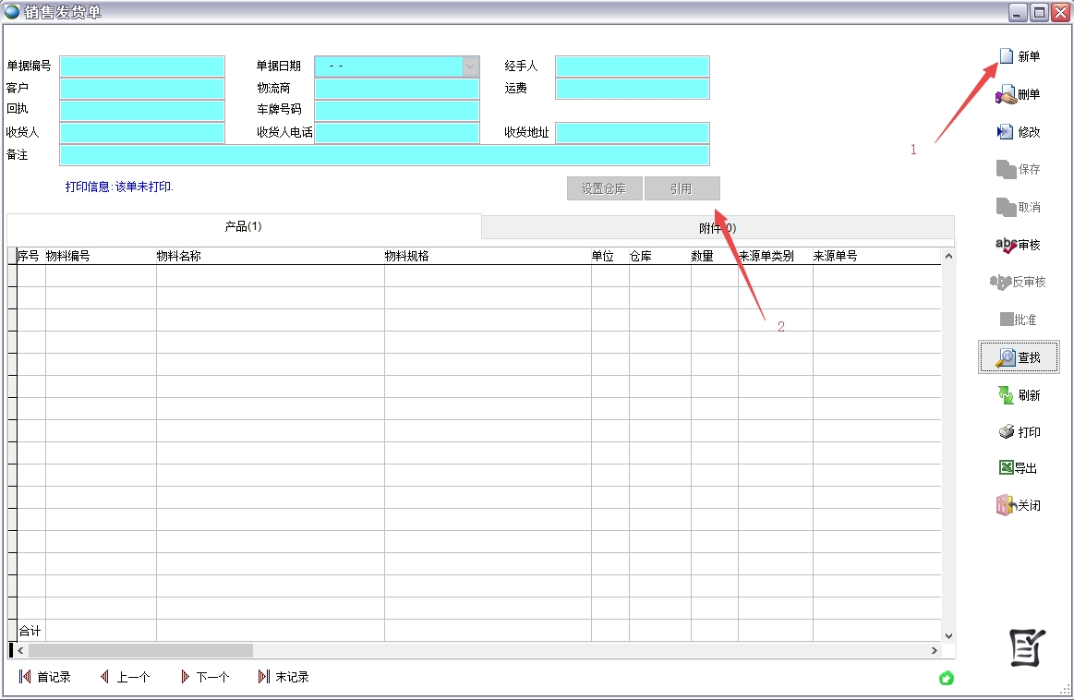Viewport: 1074px width, 700px height.
Task: Click the 修改 (Modify) icon
Action: pos(1006,132)
